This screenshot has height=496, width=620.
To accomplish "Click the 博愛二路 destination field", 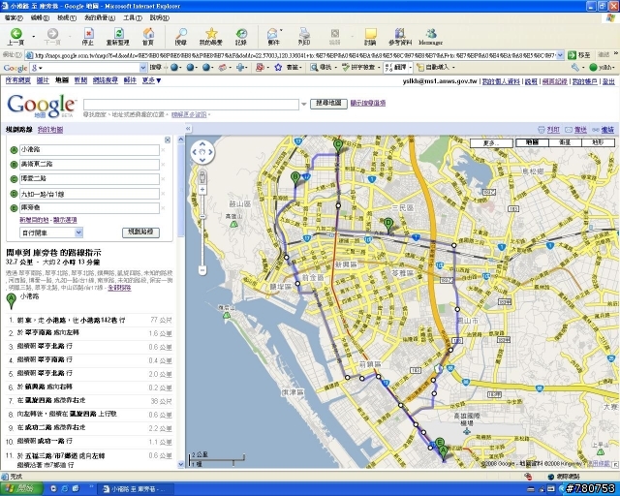I will coord(90,179).
